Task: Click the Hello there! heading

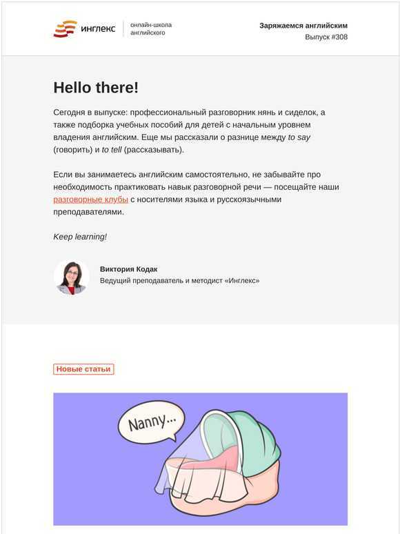Action: point(96,88)
